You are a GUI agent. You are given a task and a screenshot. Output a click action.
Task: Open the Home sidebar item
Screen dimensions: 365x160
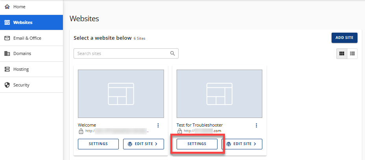click(x=31, y=7)
